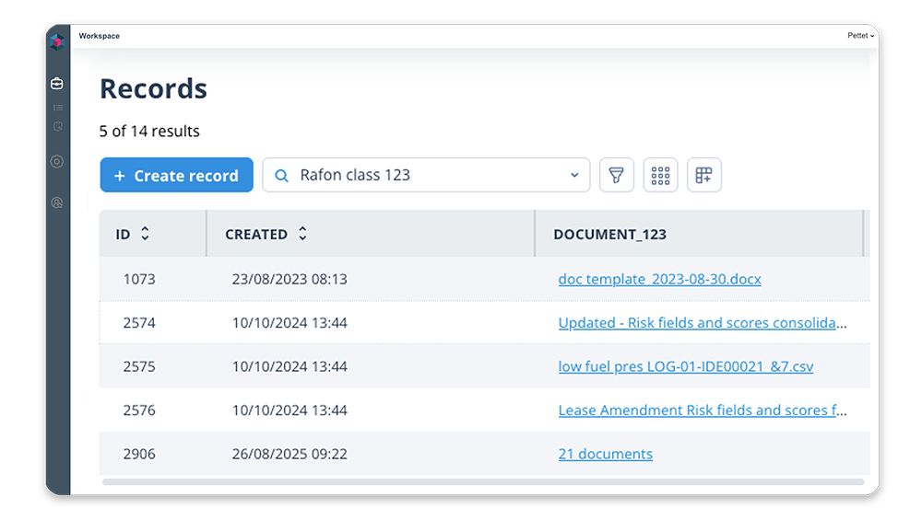The image size is (922, 520).
Task: Click the 5 of 14 results text
Action: (149, 131)
